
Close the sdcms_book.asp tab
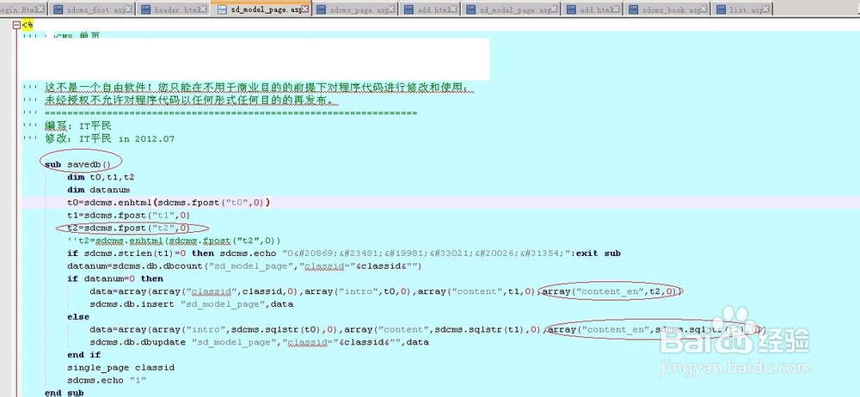[x=705, y=9]
